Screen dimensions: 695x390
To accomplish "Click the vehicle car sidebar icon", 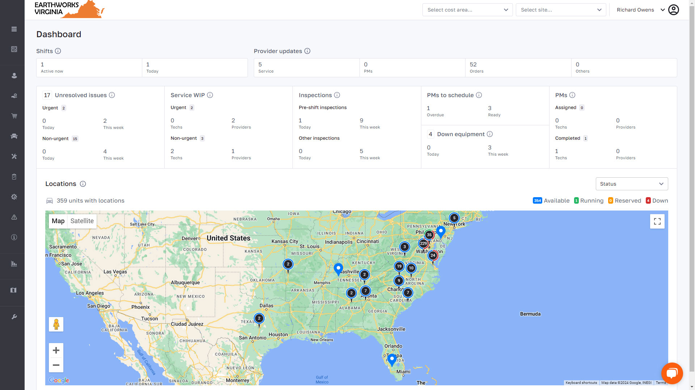I will pyautogui.click(x=14, y=136).
